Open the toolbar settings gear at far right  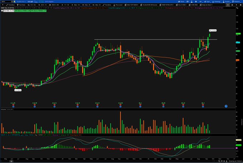pyautogui.click(x=240, y=5)
